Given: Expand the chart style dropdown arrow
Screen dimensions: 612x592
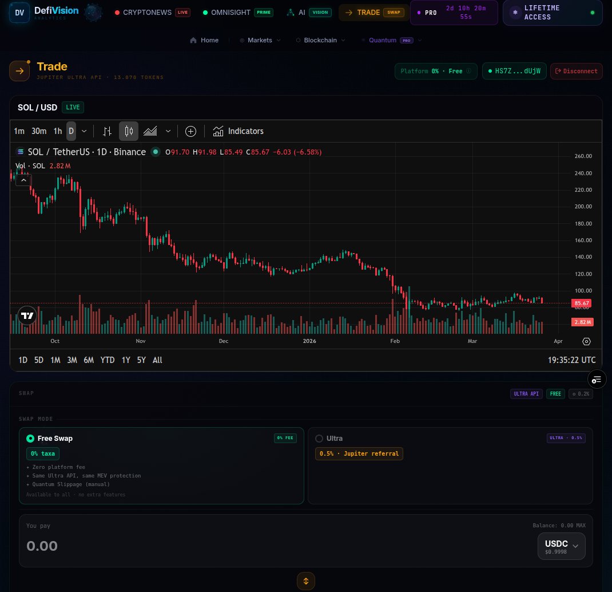Looking at the screenshot, I should point(168,131).
